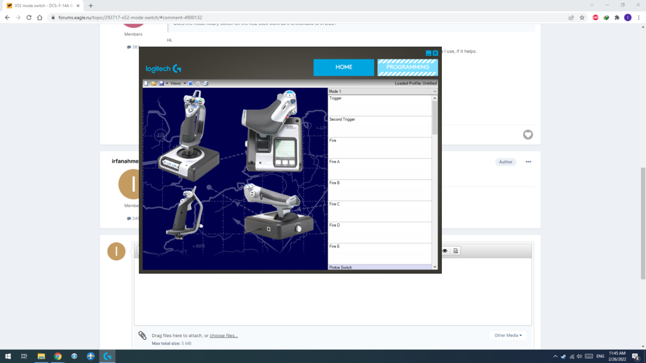Click scroll-up arrow of the button list
646x363 pixels.
click(435, 98)
